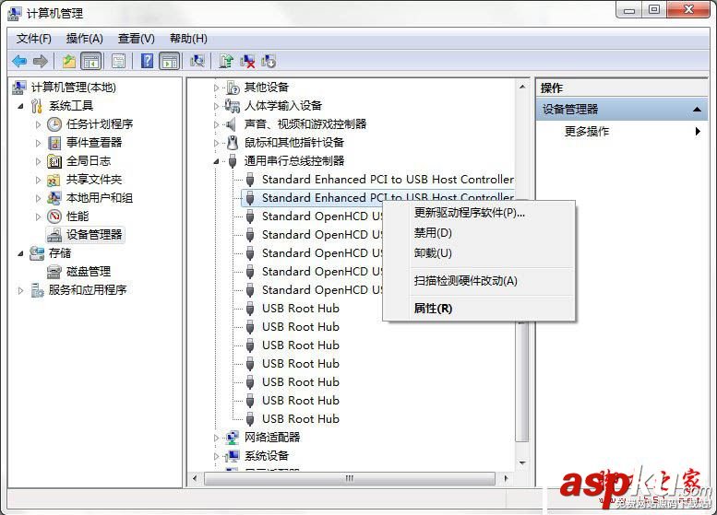Click the 其他设备 question mark icon

pos(233,88)
